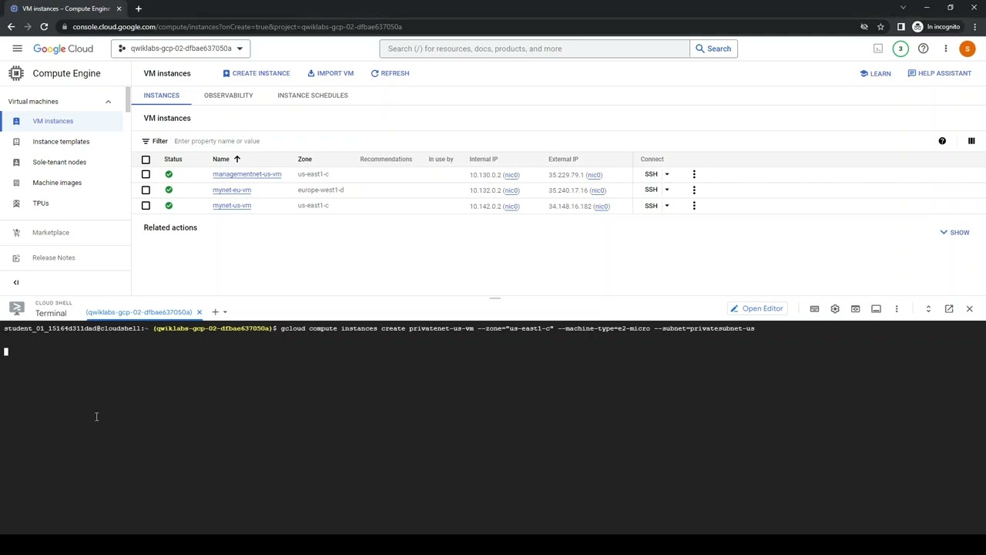
Task: Check the mynet-us-vm row checkbox
Action: pyautogui.click(x=146, y=206)
